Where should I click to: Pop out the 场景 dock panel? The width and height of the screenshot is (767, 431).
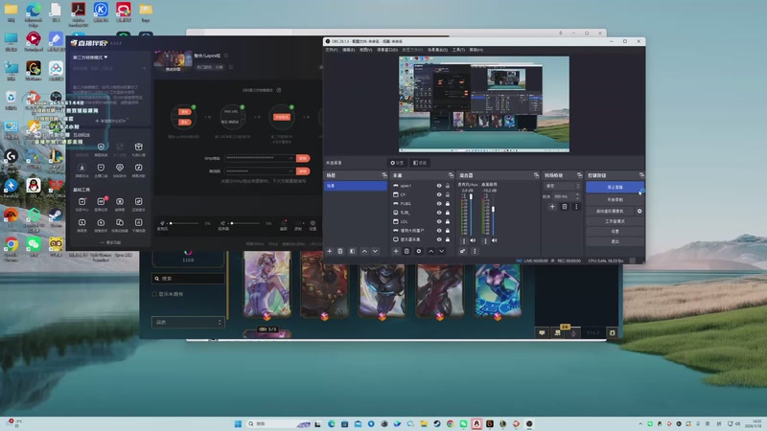tap(384, 175)
